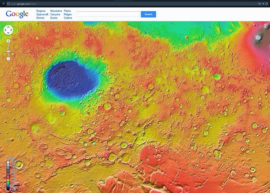This screenshot has width=270, height=193.
Task: Open the Stories link
Action: (40, 18)
